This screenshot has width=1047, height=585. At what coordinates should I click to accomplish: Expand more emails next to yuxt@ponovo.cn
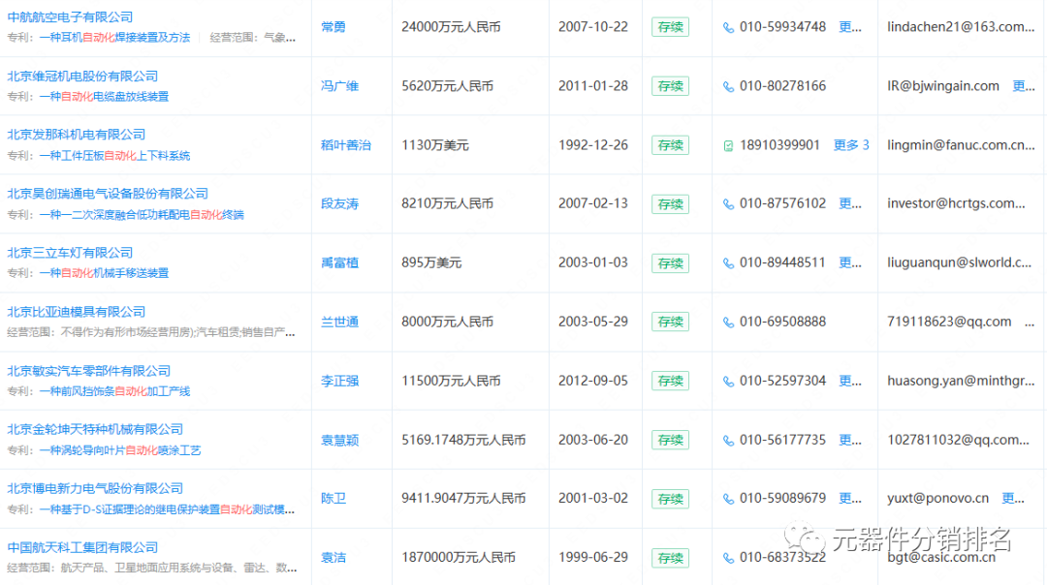tap(1013, 498)
